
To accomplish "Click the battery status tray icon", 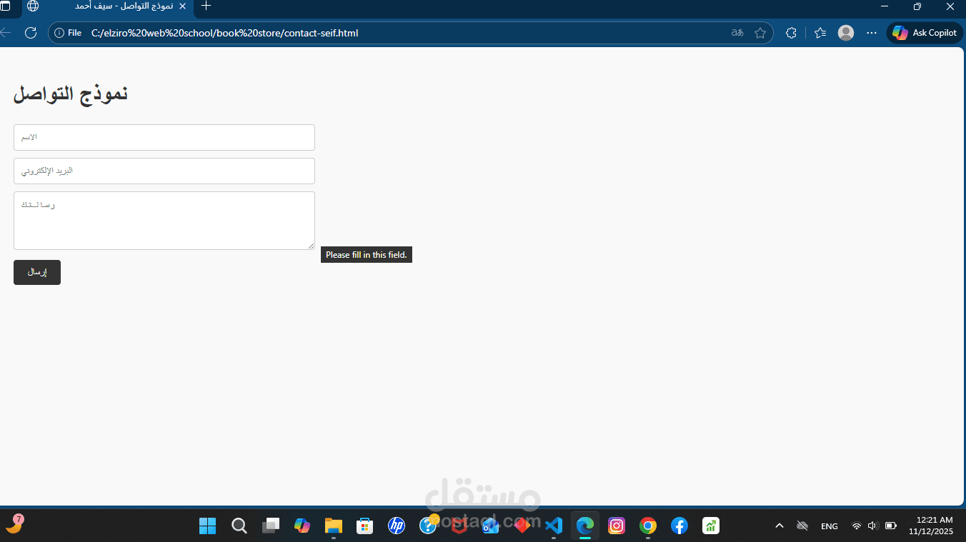I will [891, 526].
